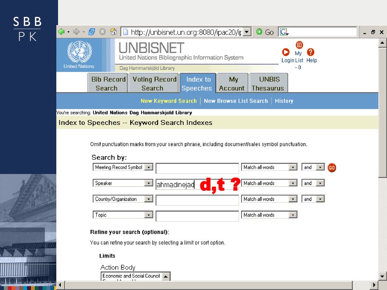387x290 pixels.
Task: Open the Topic search field dropdown
Action: click(x=149, y=215)
